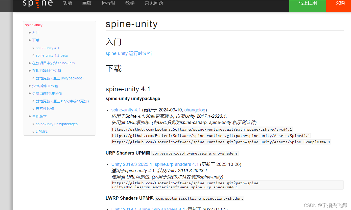The image size is (351, 210).
Task: Expand the 入门 sidebar triangle
Action: [x=30, y=33]
